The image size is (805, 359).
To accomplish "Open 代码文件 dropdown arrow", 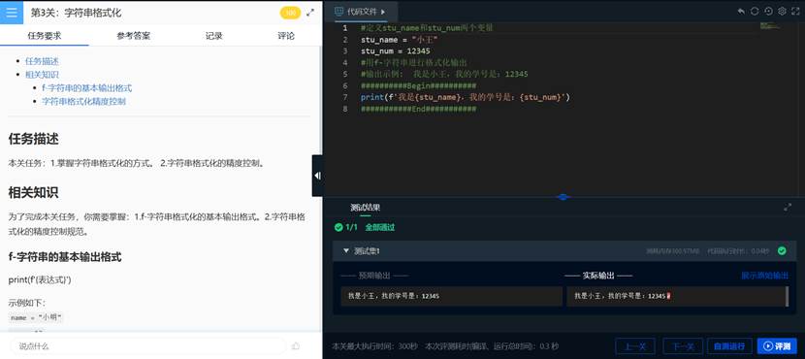I will point(383,12).
